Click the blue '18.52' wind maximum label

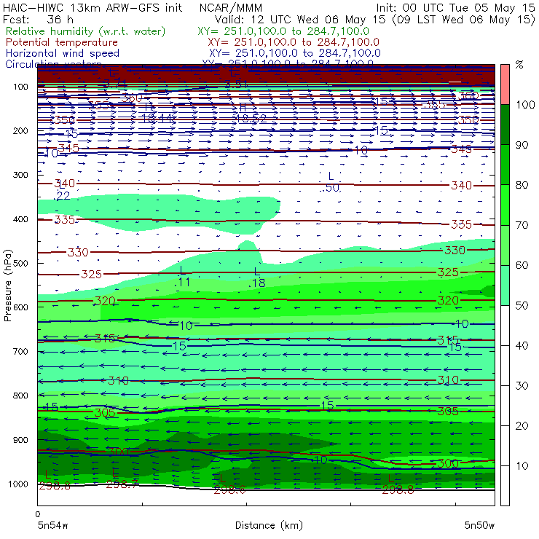[251, 119]
